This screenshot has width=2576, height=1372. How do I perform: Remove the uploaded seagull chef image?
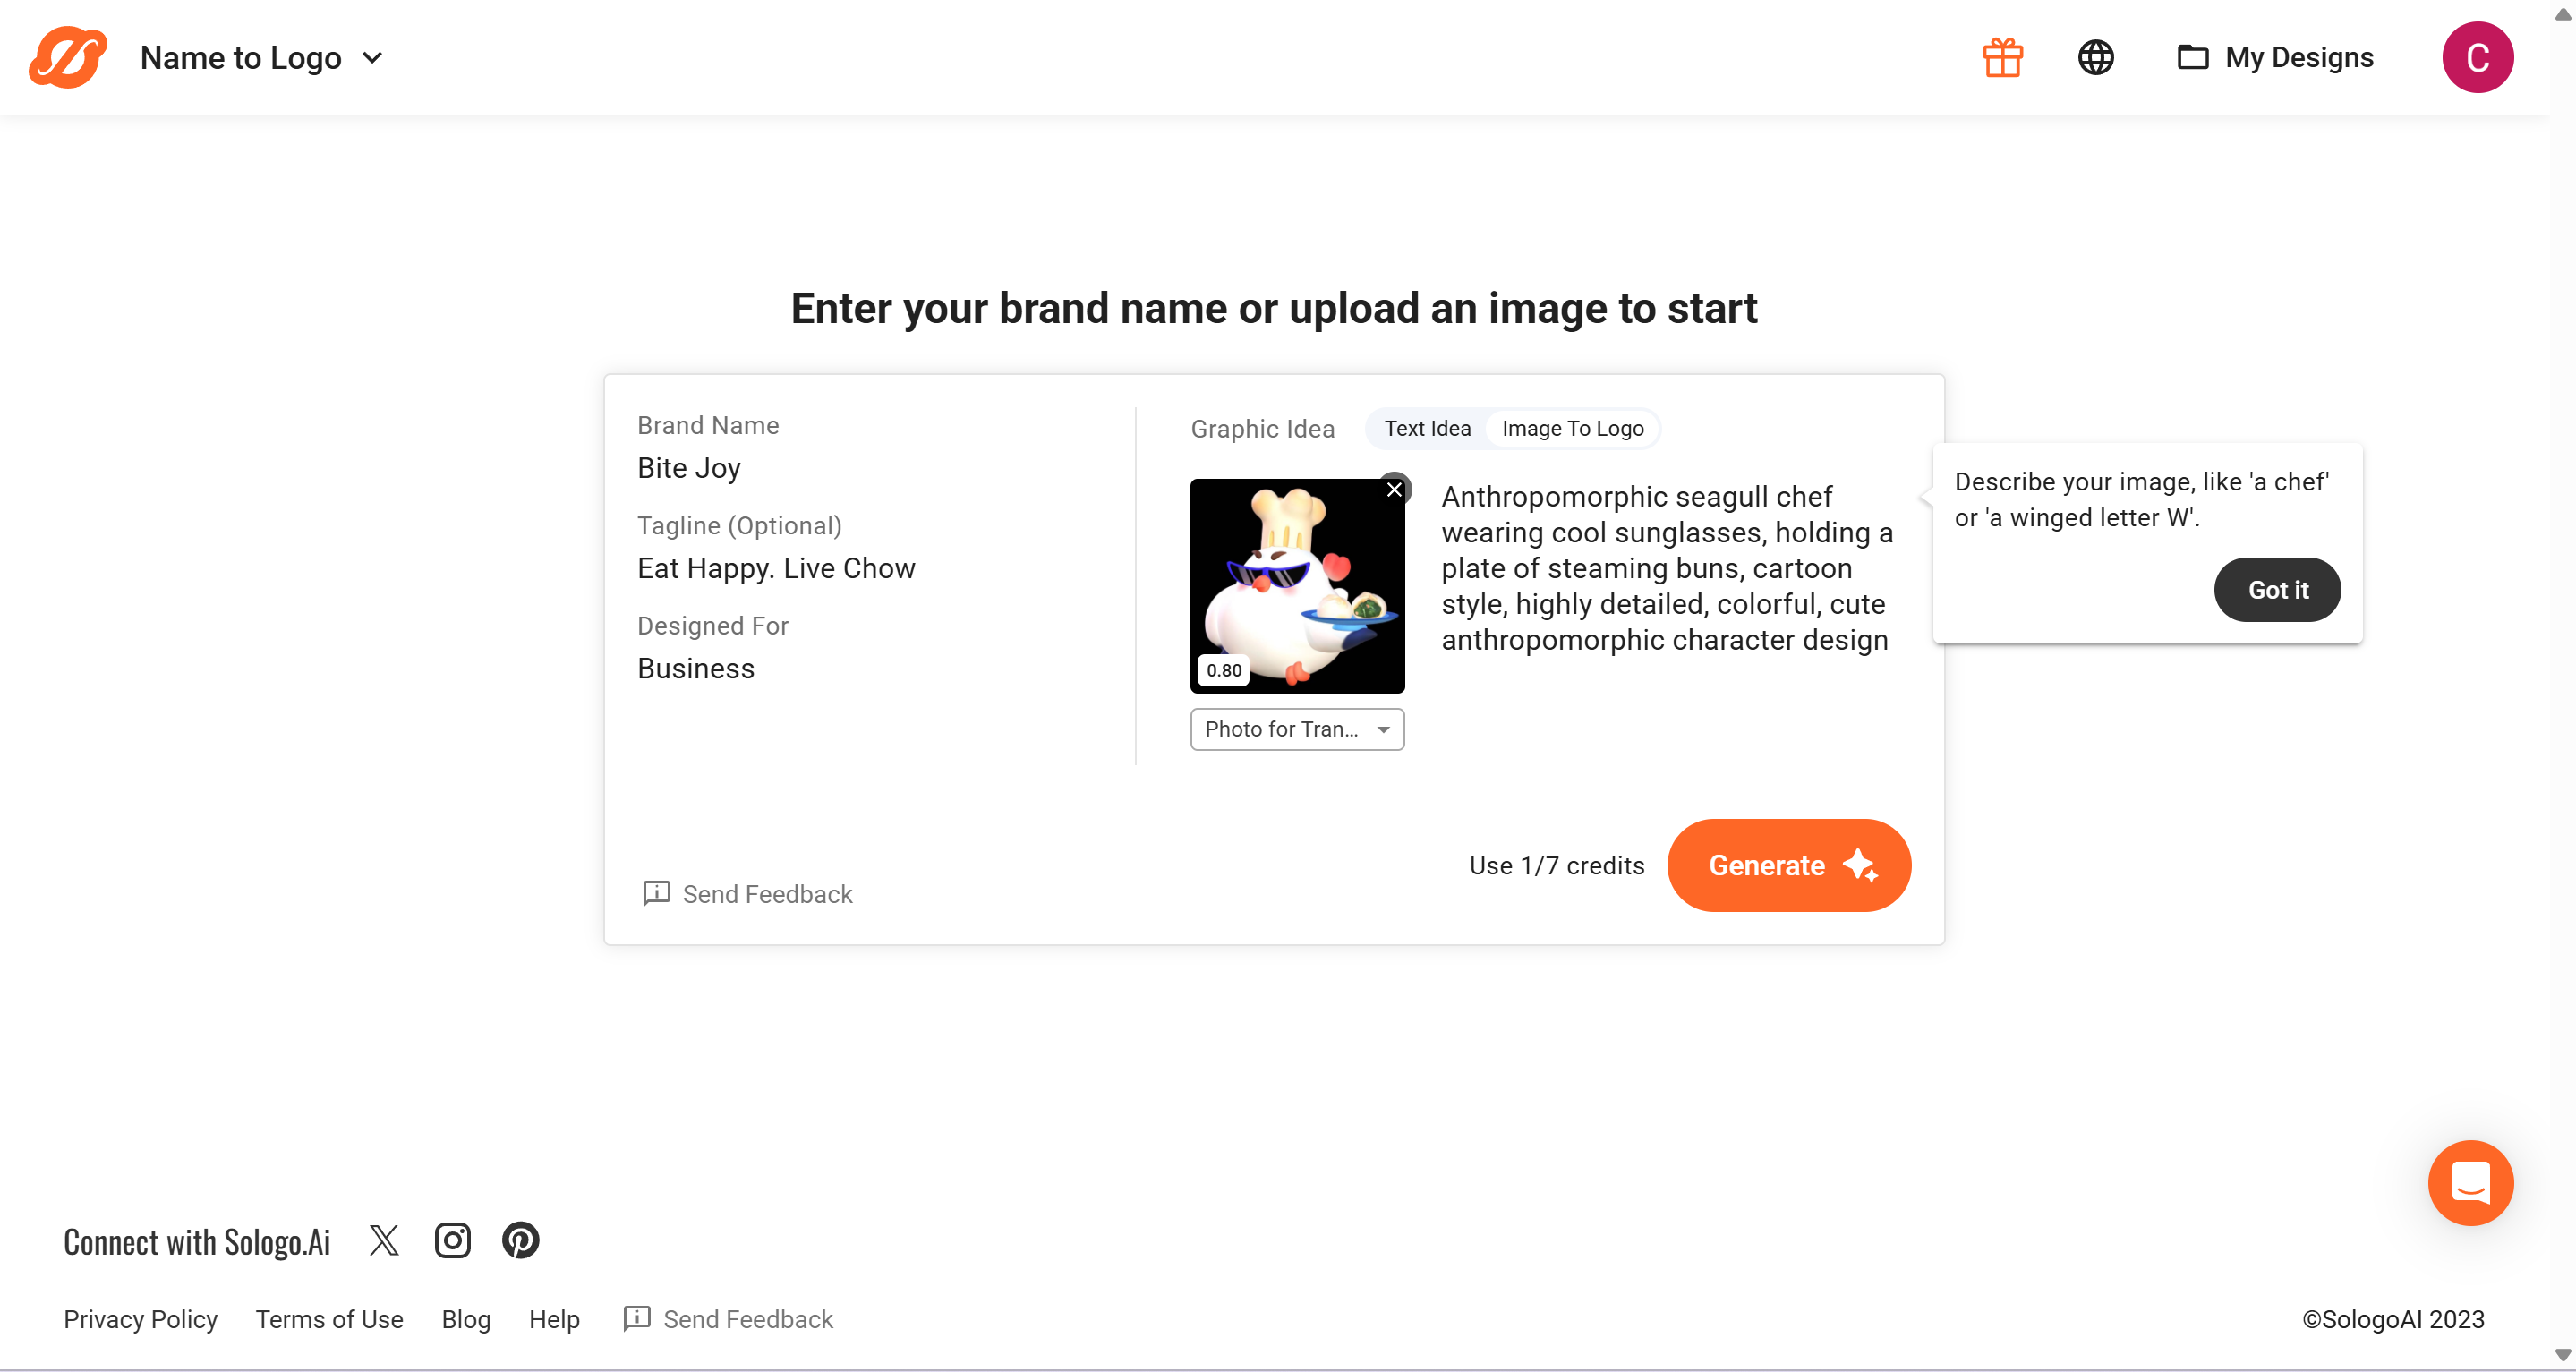1394,490
